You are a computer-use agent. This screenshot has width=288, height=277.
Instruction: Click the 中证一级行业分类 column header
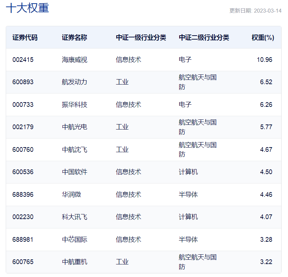click(x=141, y=37)
